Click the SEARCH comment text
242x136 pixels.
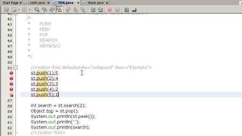point(48,40)
